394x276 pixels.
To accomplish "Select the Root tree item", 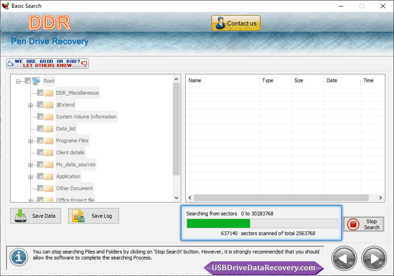I will 49,81.
